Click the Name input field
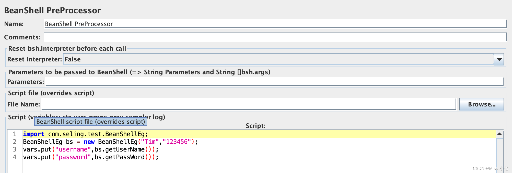 [x=275, y=24]
